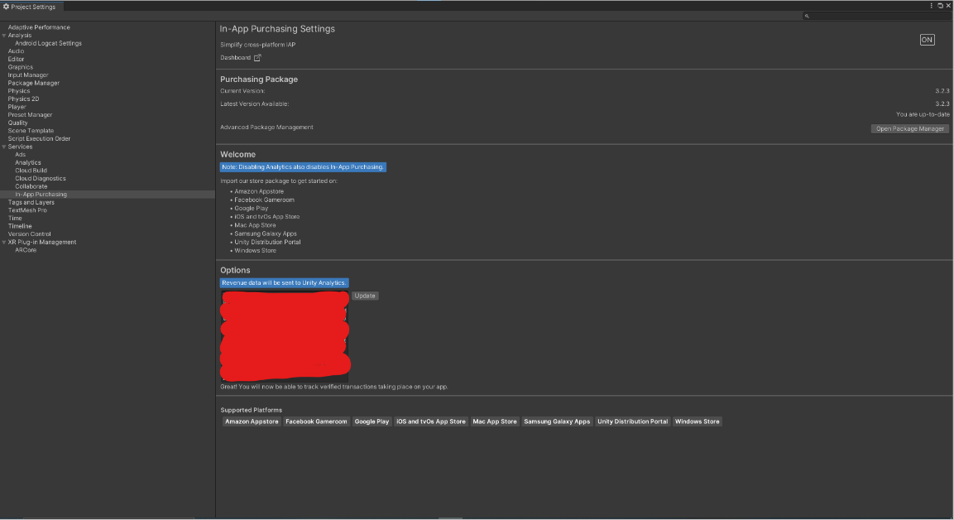Open Version Control settings
This screenshot has width=954, height=520.
pos(29,234)
